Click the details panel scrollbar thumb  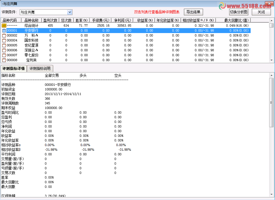[x=272, y=103]
